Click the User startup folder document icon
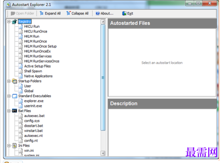 click(x=21, y=86)
